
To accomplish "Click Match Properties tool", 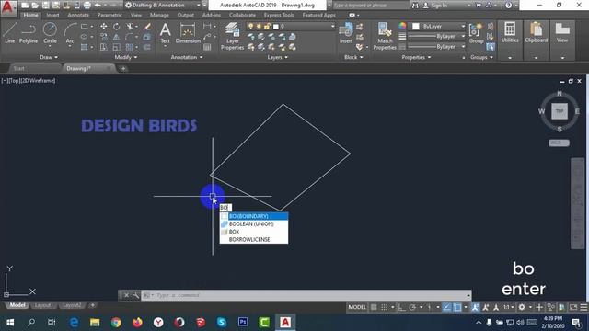I will tap(385, 36).
